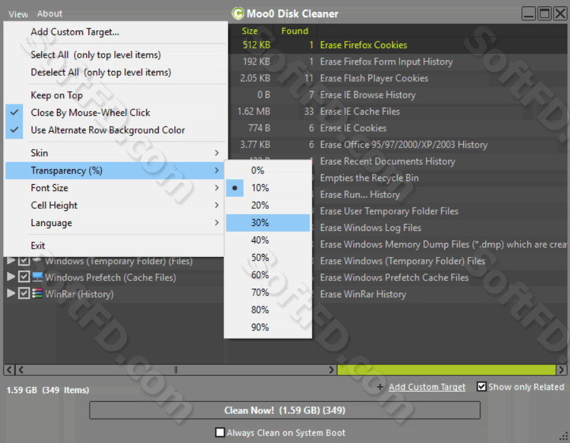Set transparency to 90%
Screen dimensions: 570x443
[x=268, y=328]
